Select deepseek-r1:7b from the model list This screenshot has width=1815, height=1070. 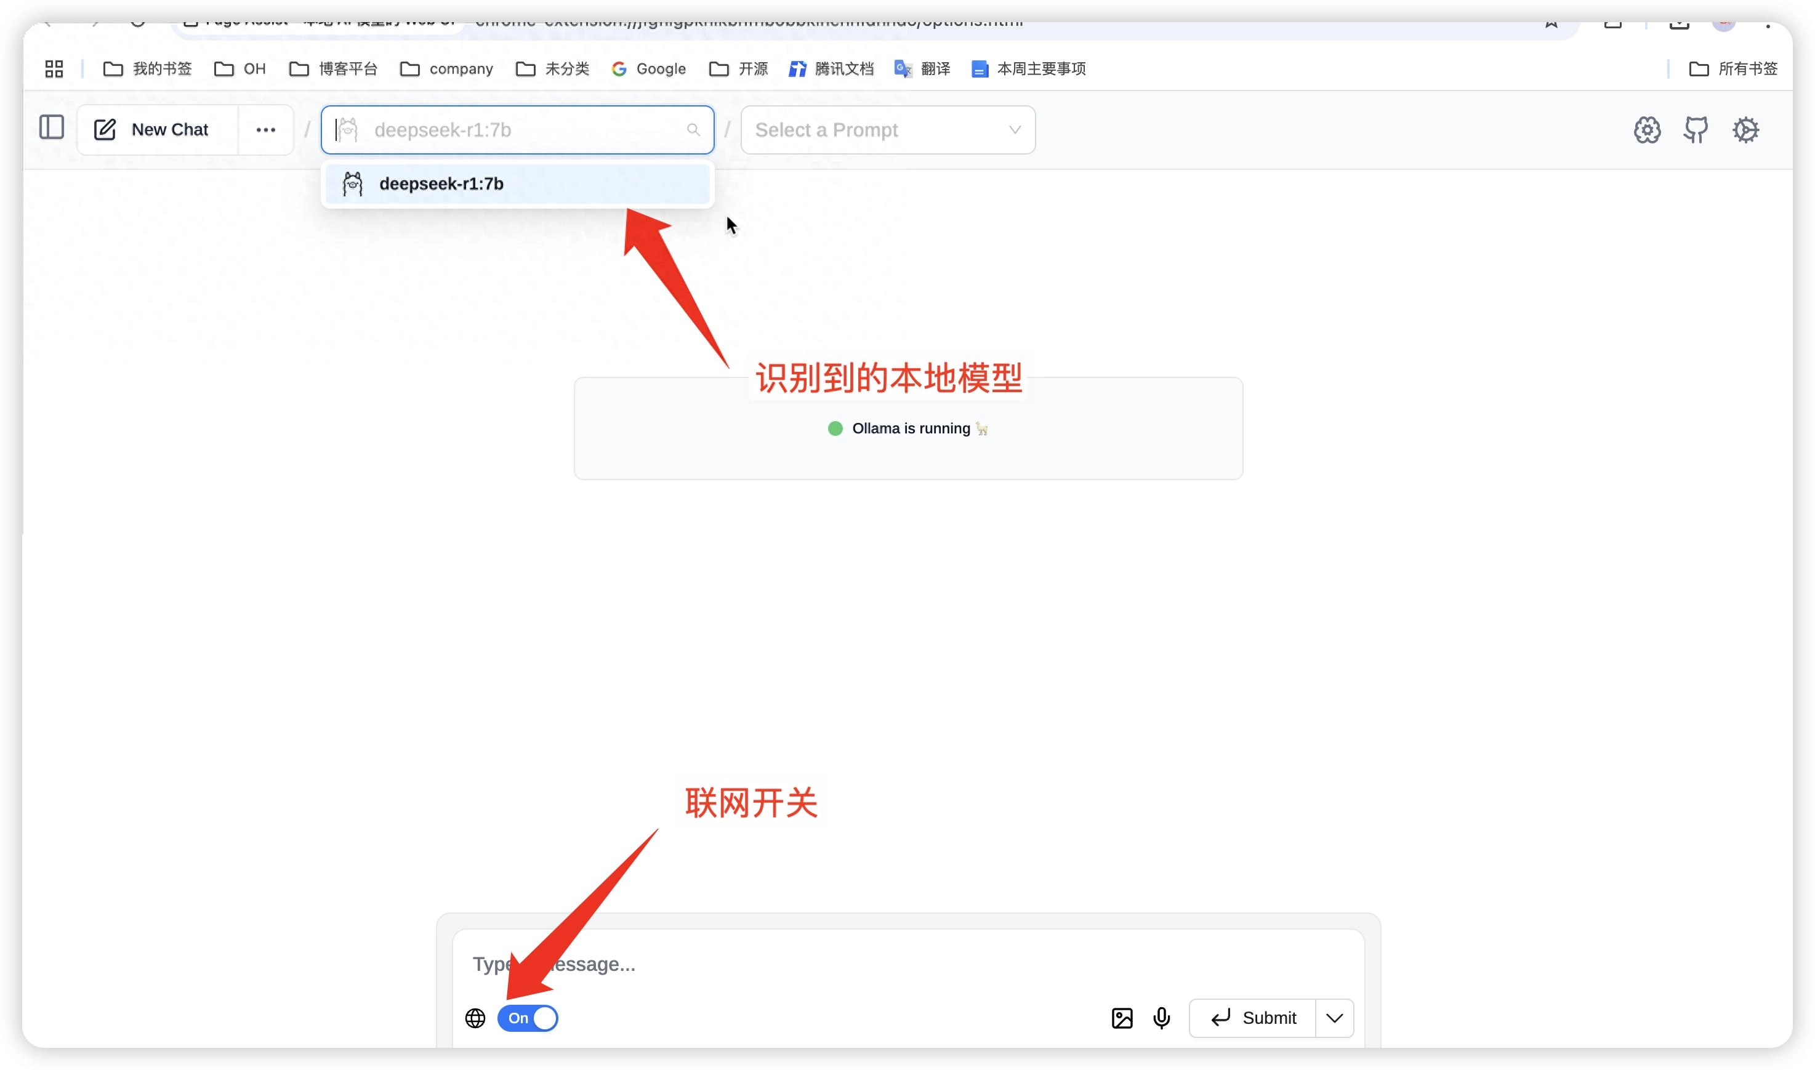click(x=517, y=184)
